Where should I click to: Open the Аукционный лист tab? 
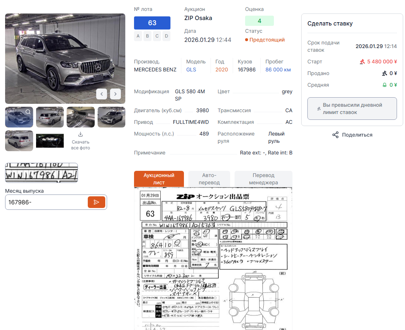click(159, 179)
